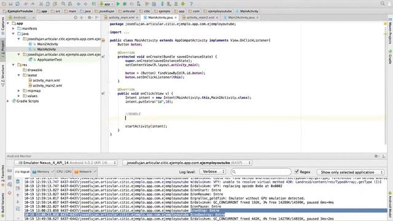393x221 pixels.
Task: Click the logcat search input field
Action: click(x=261, y=172)
